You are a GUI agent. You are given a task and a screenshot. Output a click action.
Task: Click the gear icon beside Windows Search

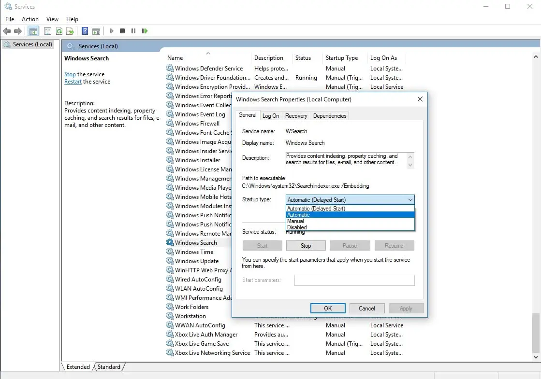click(170, 242)
